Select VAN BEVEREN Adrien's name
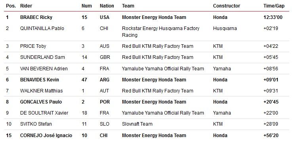 click(44, 69)
